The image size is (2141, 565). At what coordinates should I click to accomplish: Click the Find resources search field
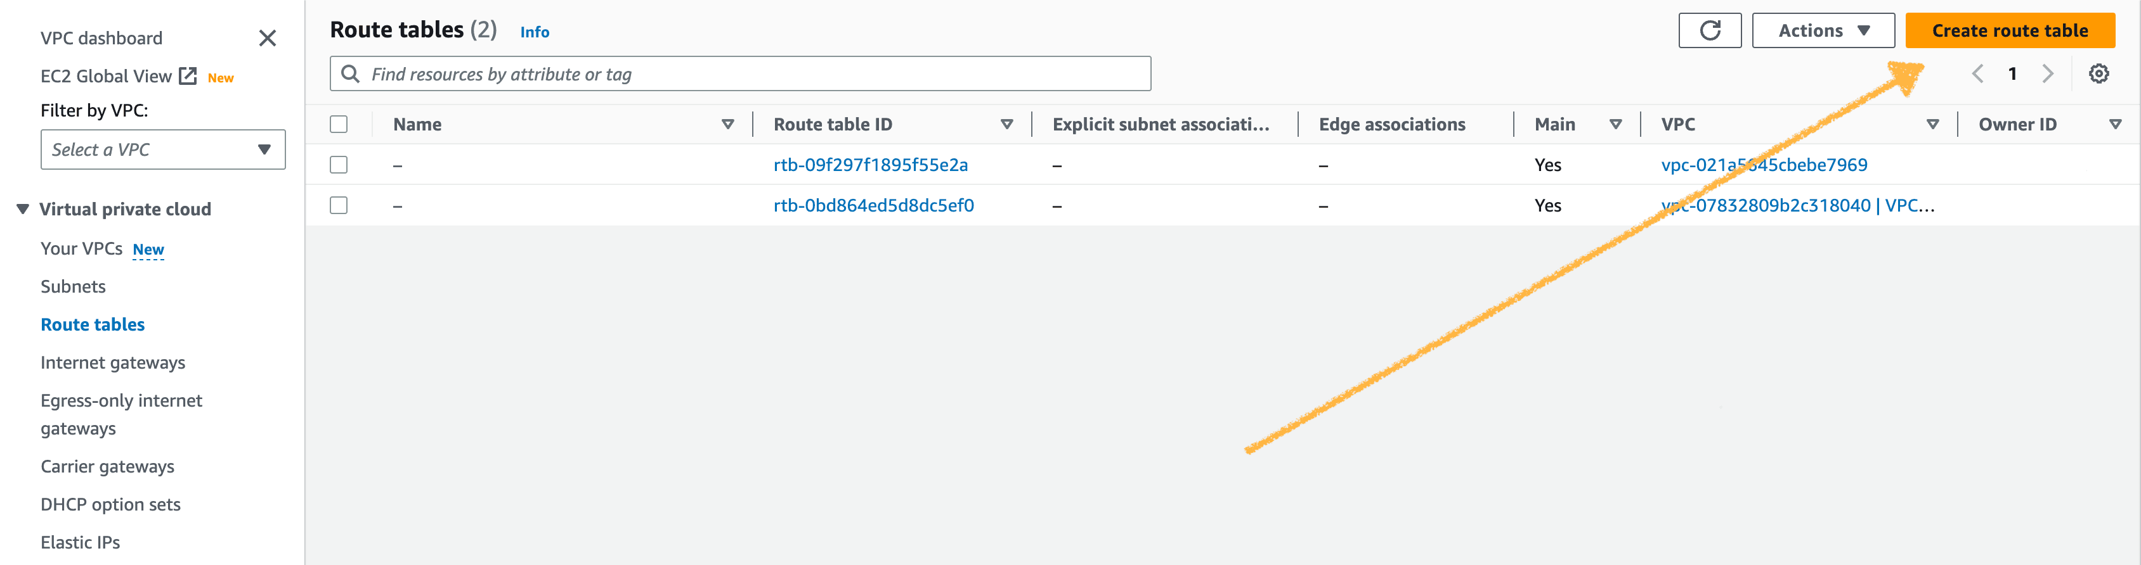(739, 74)
